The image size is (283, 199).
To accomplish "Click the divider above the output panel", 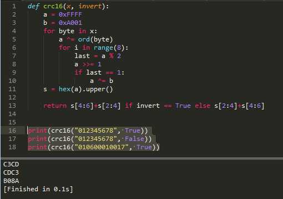I will pyautogui.click(x=141, y=159).
